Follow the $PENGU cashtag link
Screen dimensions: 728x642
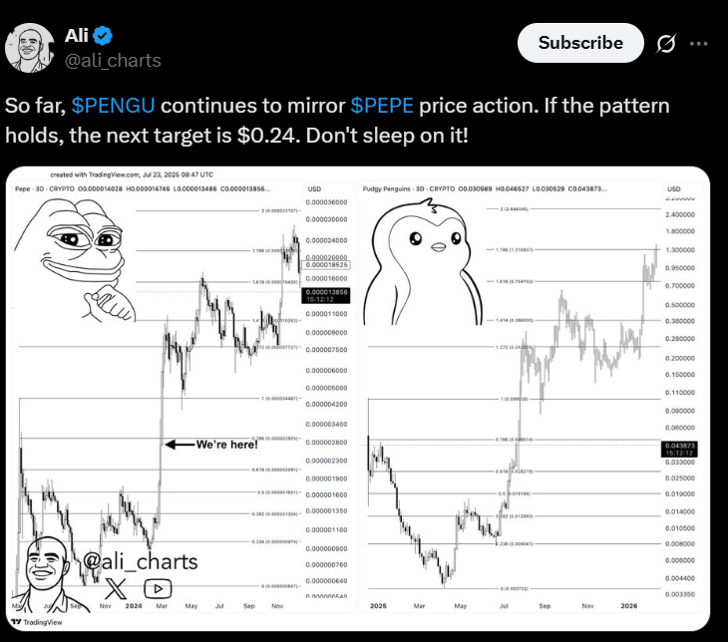114,106
